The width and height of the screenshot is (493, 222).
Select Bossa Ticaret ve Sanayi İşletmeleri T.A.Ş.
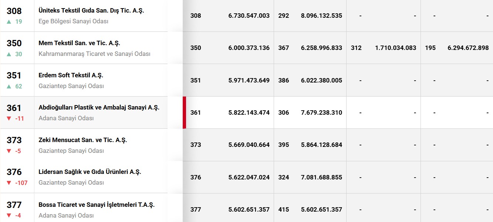pos(97,205)
